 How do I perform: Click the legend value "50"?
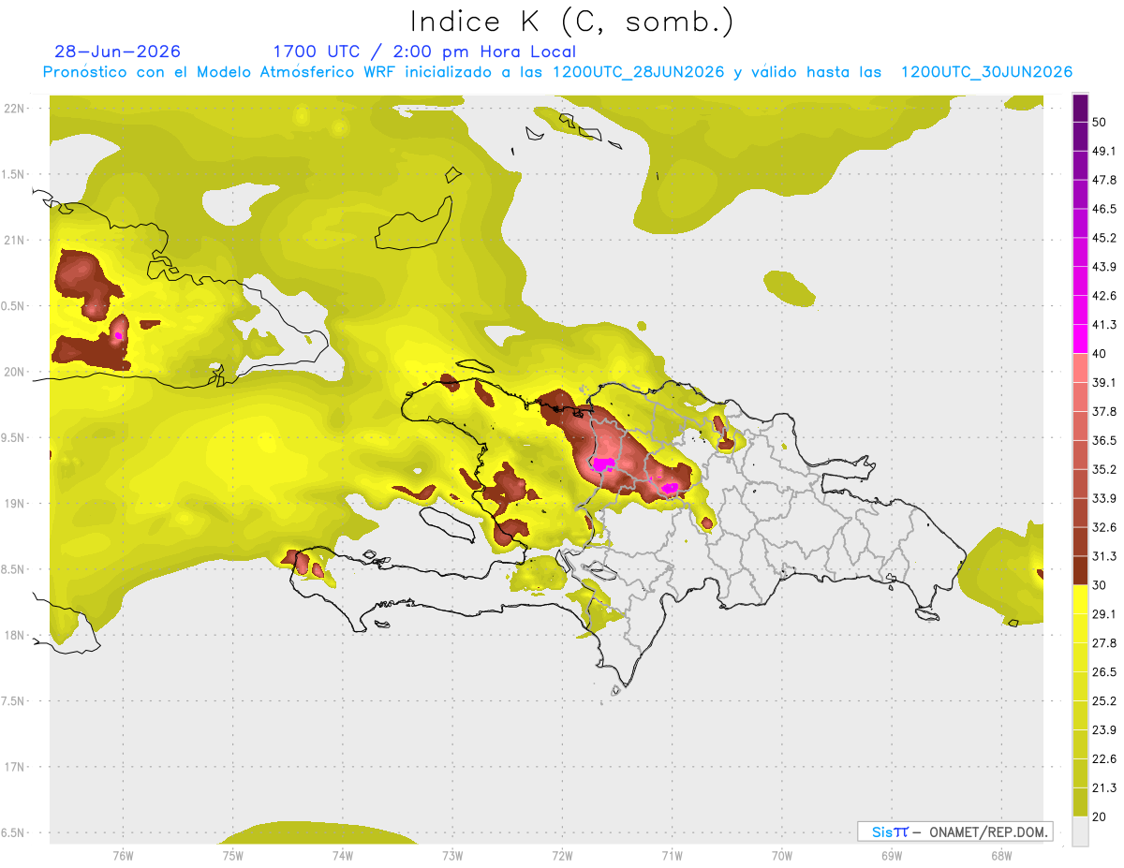tap(1100, 122)
